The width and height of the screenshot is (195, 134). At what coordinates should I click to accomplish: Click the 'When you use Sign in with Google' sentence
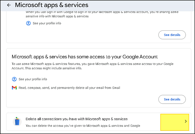click(x=102, y=12)
